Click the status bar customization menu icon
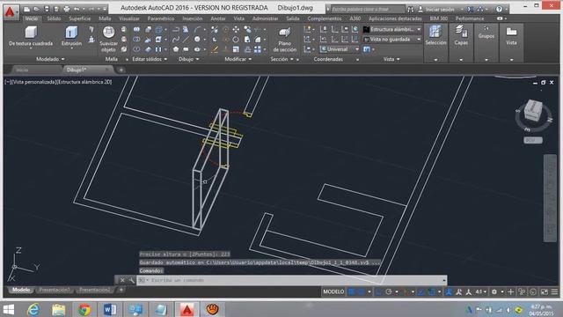 click(555, 291)
